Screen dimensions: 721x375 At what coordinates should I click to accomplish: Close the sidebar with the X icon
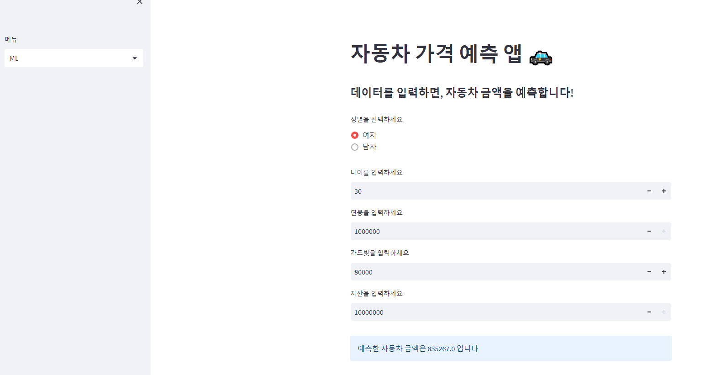pos(140,2)
